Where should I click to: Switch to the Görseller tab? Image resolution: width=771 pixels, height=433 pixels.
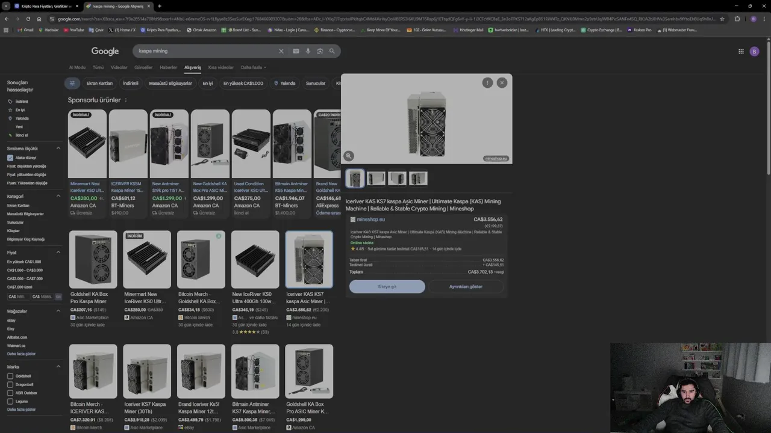click(143, 67)
